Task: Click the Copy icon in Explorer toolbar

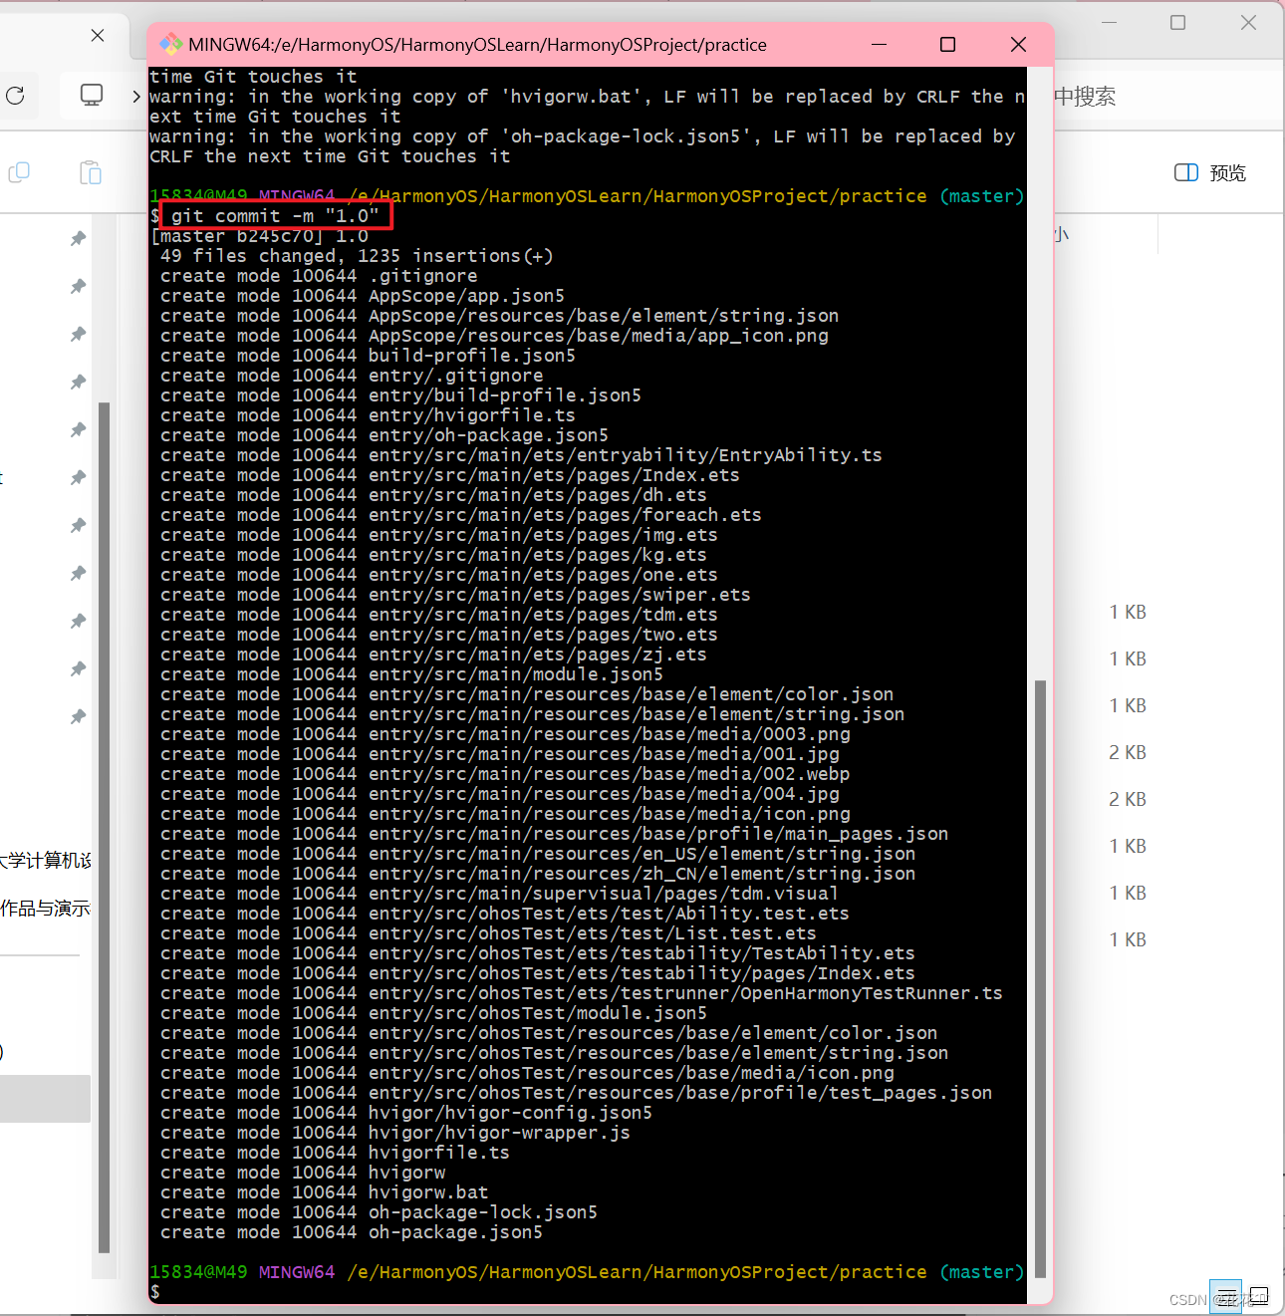Action: pyautogui.click(x=19, y=172)
